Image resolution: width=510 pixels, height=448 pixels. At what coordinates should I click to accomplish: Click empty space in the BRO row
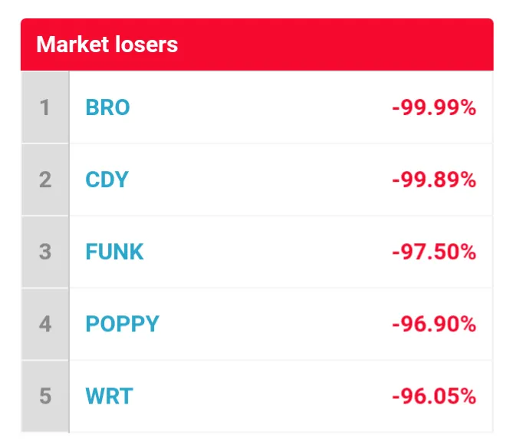click(260, 107)
